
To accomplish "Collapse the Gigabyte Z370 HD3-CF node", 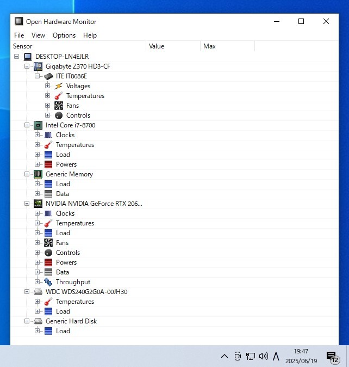I will (x=27, y=66).
